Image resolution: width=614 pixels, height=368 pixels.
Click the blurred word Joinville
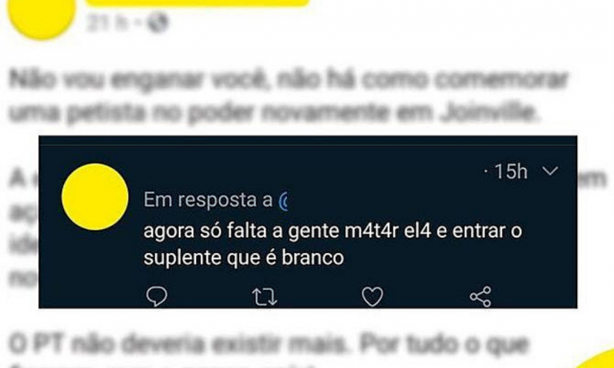pos(488,113)
